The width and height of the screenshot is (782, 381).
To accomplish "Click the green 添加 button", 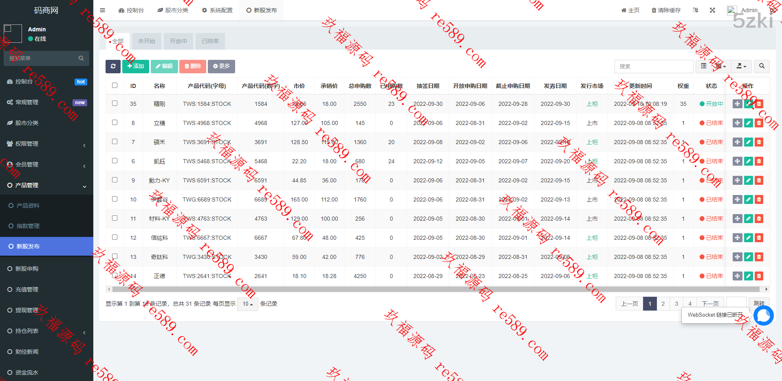I will click(135, 66).
